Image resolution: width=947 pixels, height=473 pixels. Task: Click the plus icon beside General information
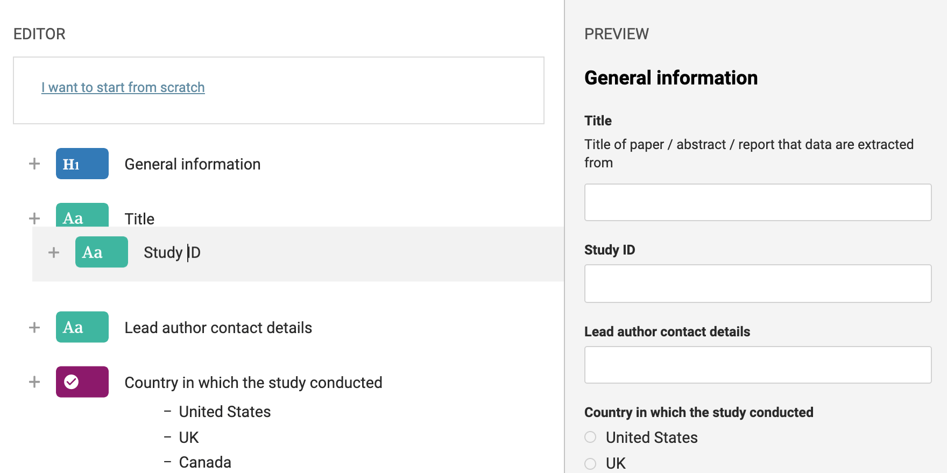pyautogui.click(x=34, y=164)
